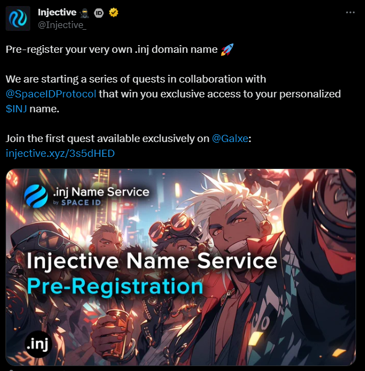Click the gold verified checkmark badge
365x371 pixels.
pyautogui.click(x=113, y=13)
